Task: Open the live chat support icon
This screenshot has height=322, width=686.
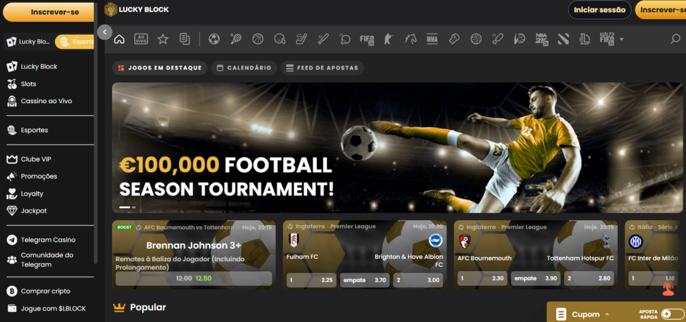Action: tap(668, 289)
